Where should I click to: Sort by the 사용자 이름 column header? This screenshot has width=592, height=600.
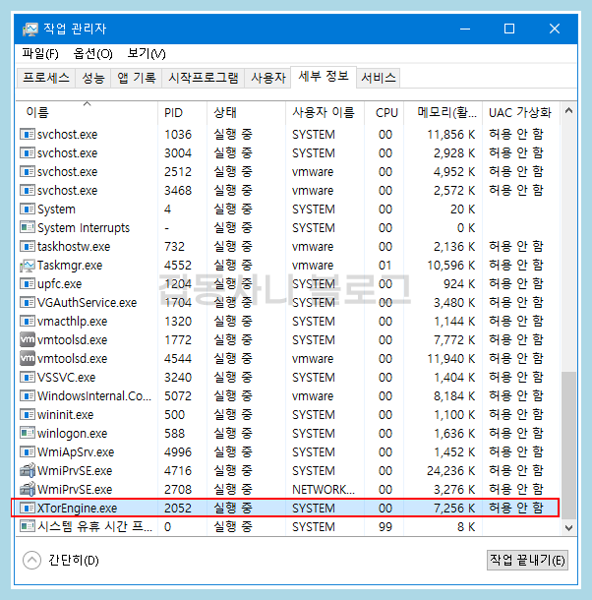[x=325, y=112]
